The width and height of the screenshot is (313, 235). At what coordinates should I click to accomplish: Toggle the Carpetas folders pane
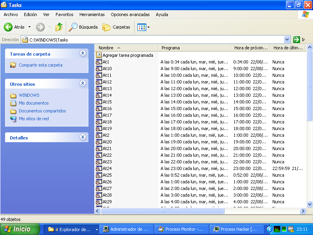pos(116,27)
